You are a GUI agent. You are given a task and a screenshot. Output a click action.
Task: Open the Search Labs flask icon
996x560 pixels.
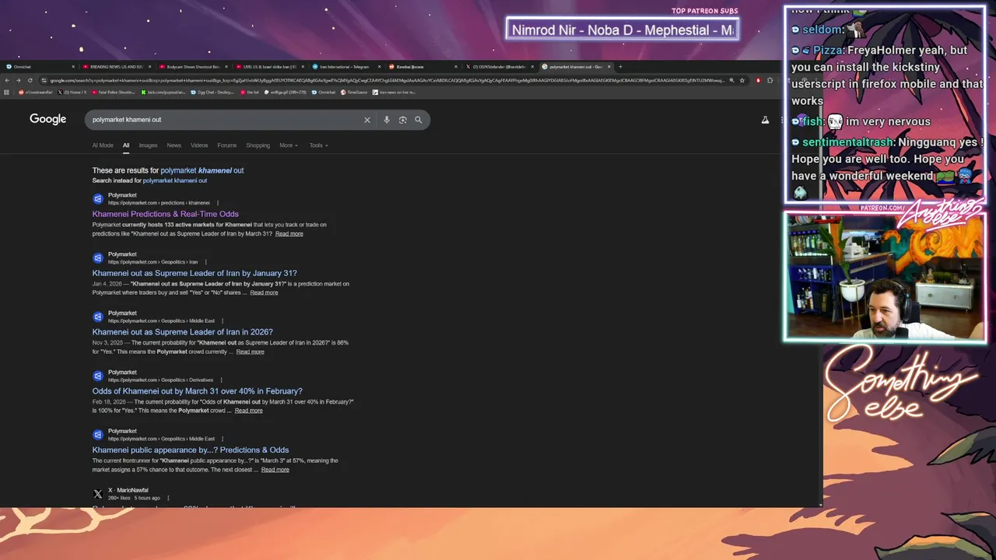[765, 120]
